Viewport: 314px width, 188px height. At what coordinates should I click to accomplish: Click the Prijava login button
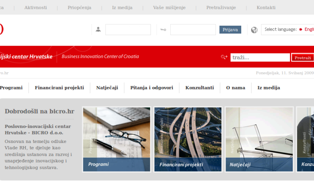[230, 29]
